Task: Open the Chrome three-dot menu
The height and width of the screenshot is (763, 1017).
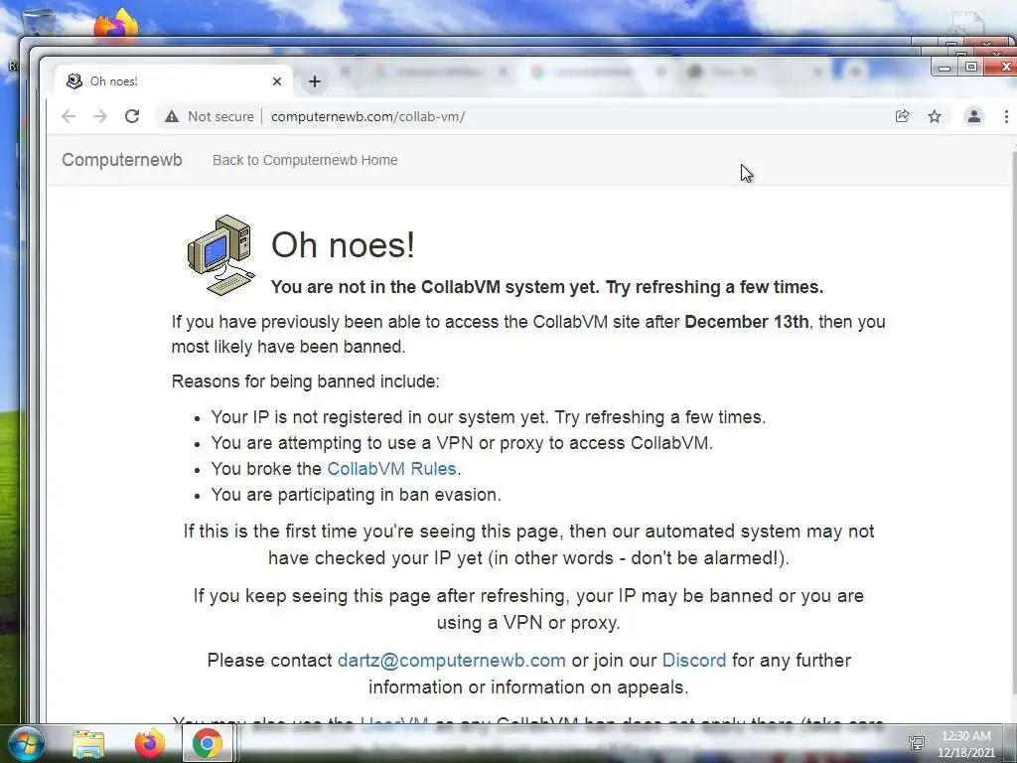Action: tap(1006, 116)
